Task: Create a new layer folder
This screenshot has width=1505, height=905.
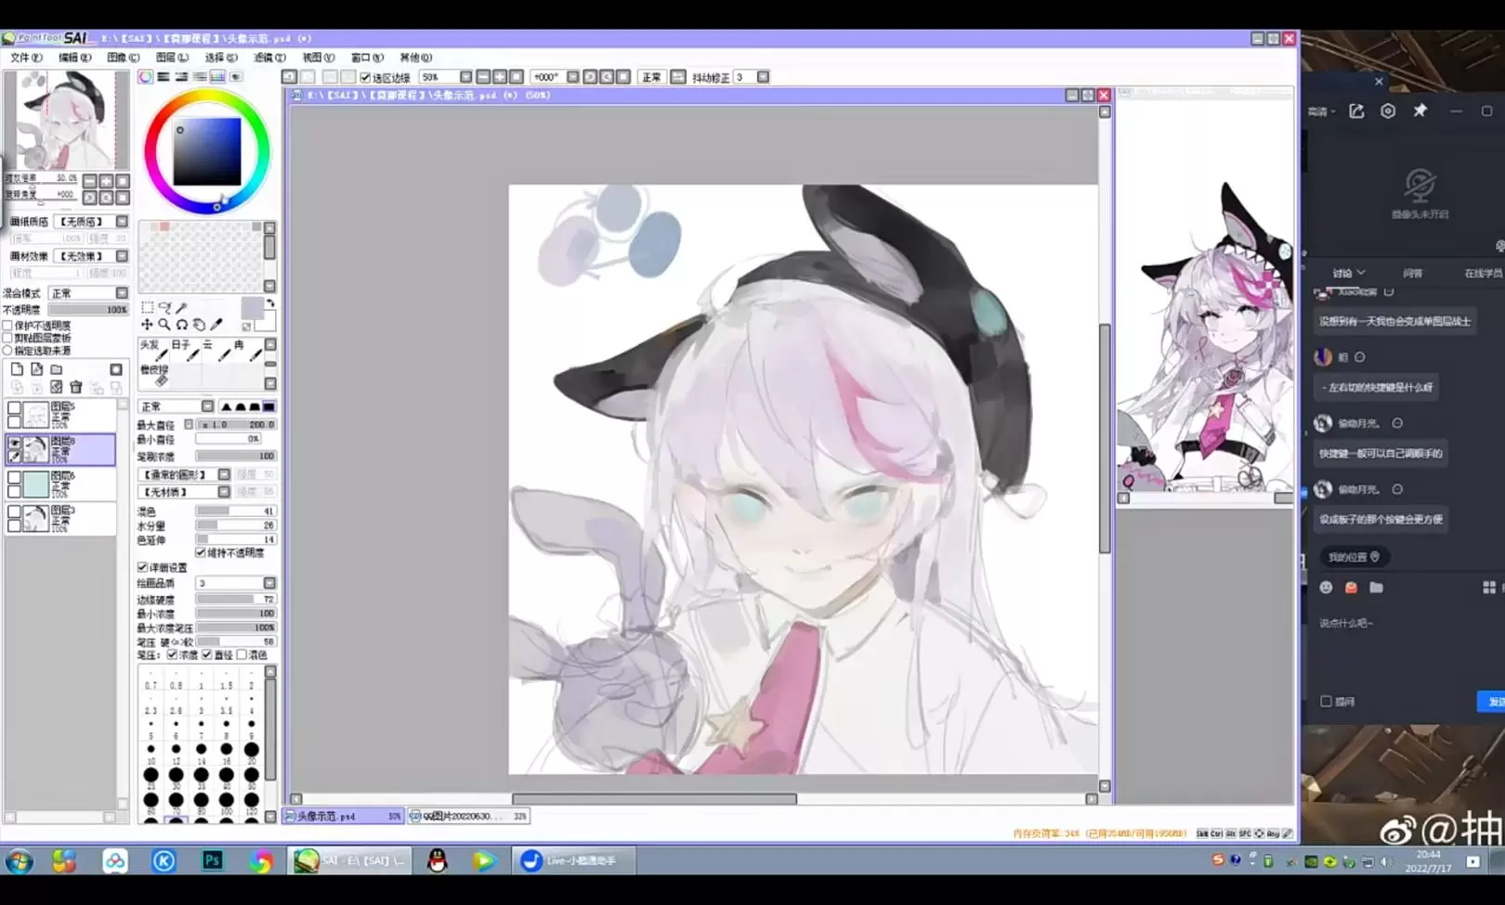Action: (x=57, y=369)
